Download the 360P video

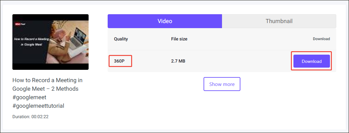point(312,61)
